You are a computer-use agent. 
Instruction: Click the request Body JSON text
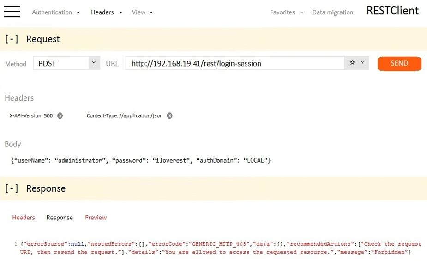tap(140, 160)
